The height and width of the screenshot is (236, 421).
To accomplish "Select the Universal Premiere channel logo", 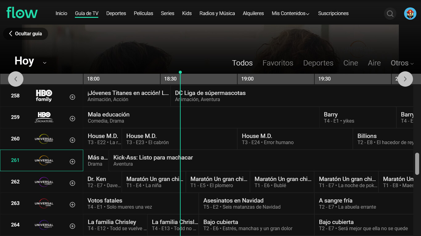I will pos(44,139).
